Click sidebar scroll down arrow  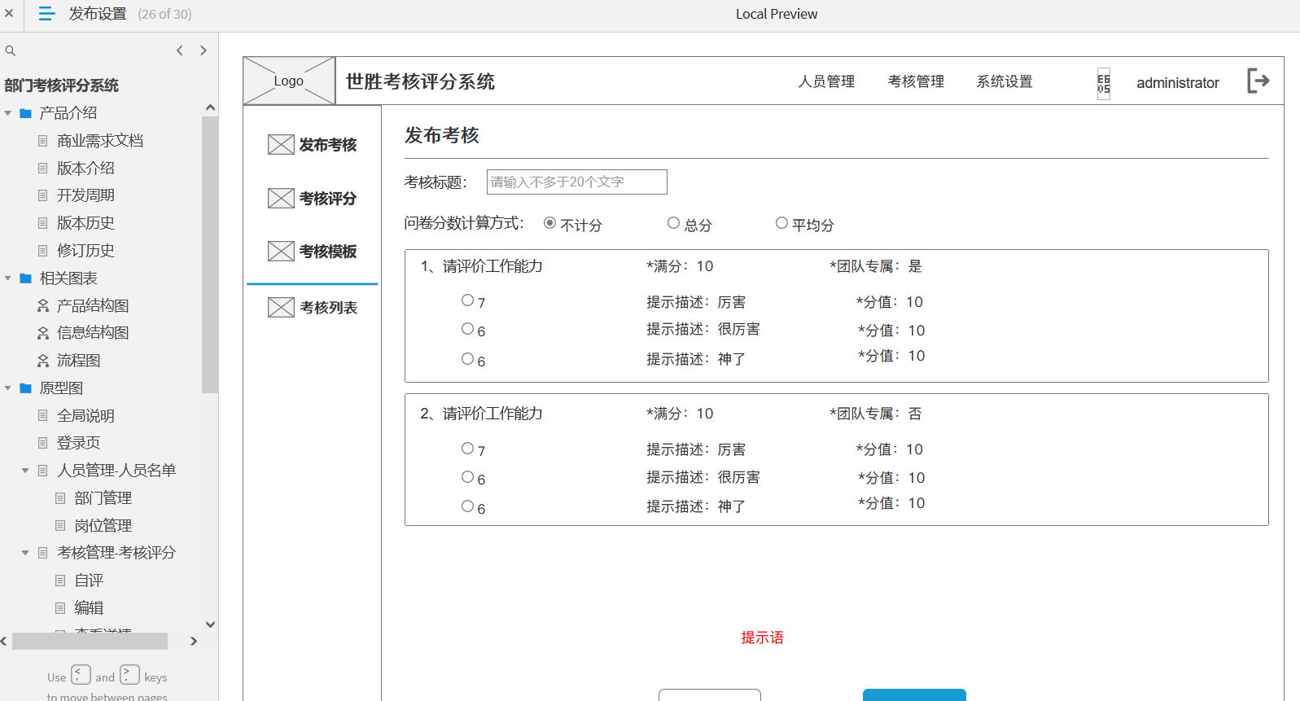point(210,624)
